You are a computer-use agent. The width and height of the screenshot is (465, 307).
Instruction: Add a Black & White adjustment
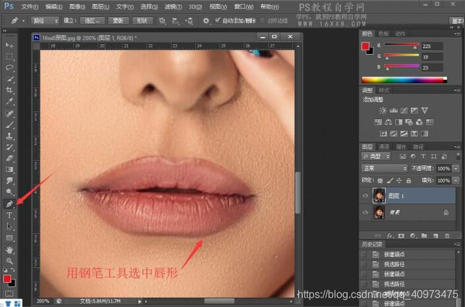pyautogui.click(x=398, y=122)
